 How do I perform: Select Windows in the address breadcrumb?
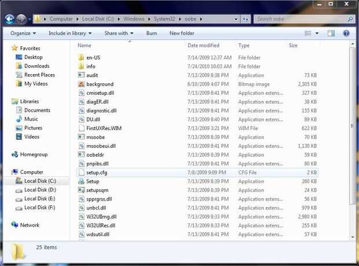[x=134, y=19]
